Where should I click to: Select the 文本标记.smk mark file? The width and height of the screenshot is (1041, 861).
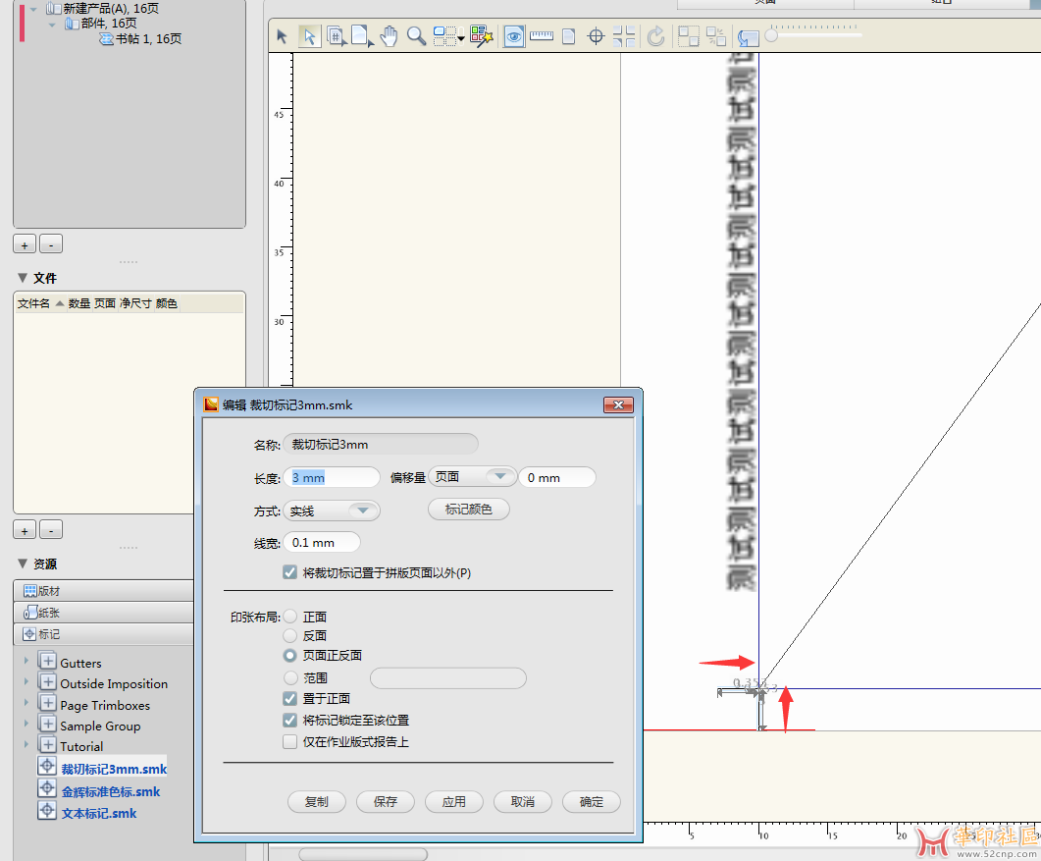[x=99, y=814]
